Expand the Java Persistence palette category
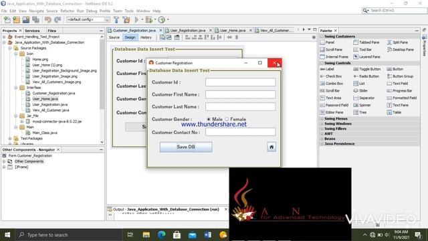The image size is (428, 241). coord(322,144)
